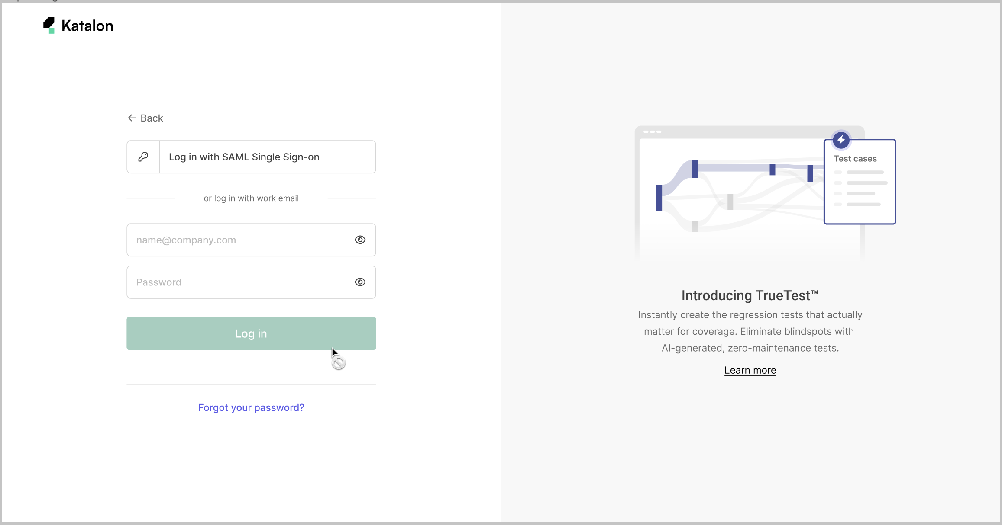Click the Test cases card
Image resolution: width=1002 pixels, height=525 pixels.
(860, 186)
